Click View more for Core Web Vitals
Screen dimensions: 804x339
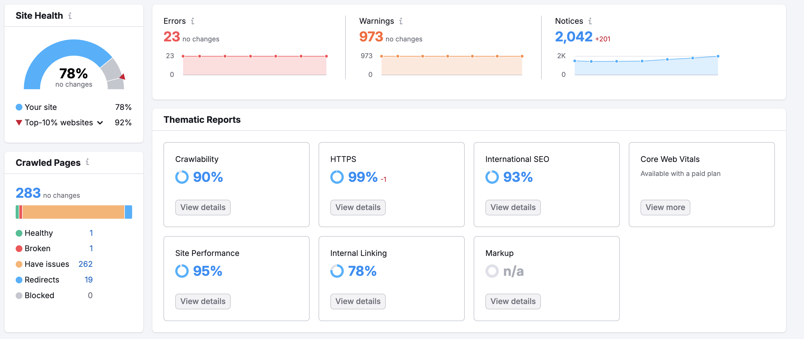[x=665, y=207]
